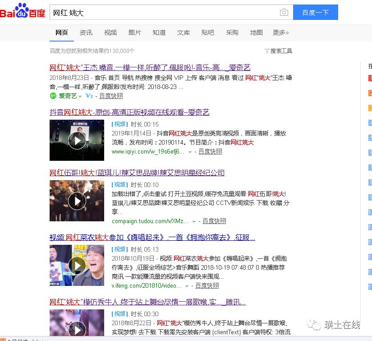Click the Baidu logo icon
The width and height of the screenshot is (372, 341).
23,12
